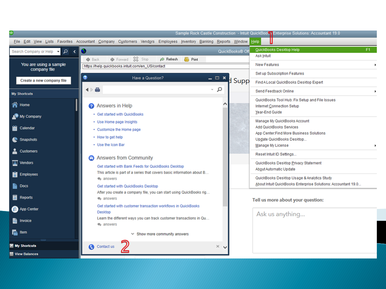This screenshot has height=289, width=386.
Task: Open the Calendar shortcut icon
Action: [x=15, y=128]
